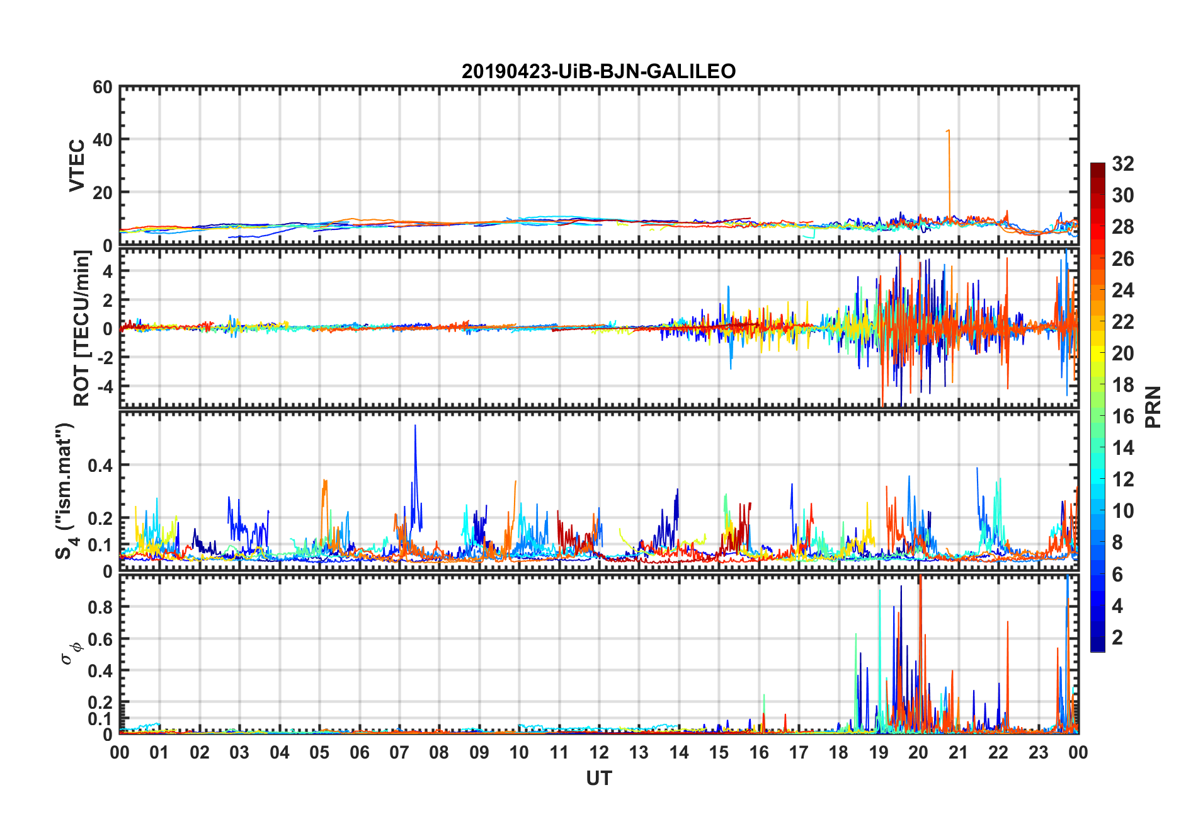
Task: Click x-axis hour tick 09
Action: [479, 752]
